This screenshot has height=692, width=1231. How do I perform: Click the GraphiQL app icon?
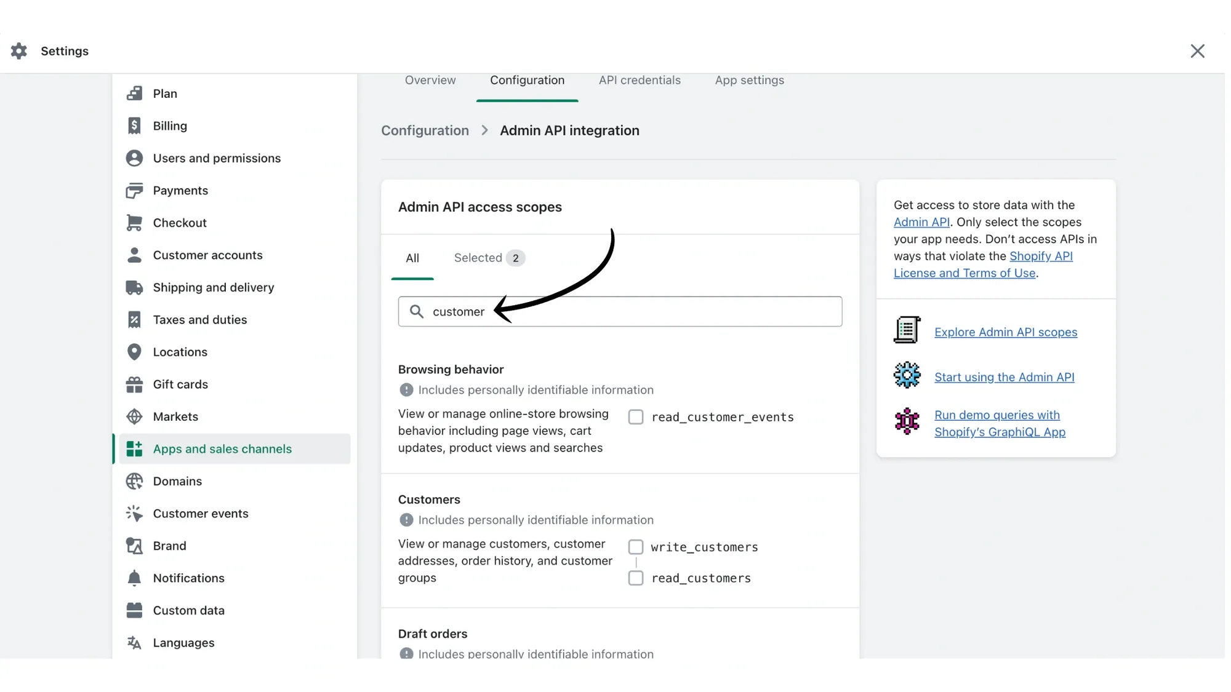coord(906,421)
